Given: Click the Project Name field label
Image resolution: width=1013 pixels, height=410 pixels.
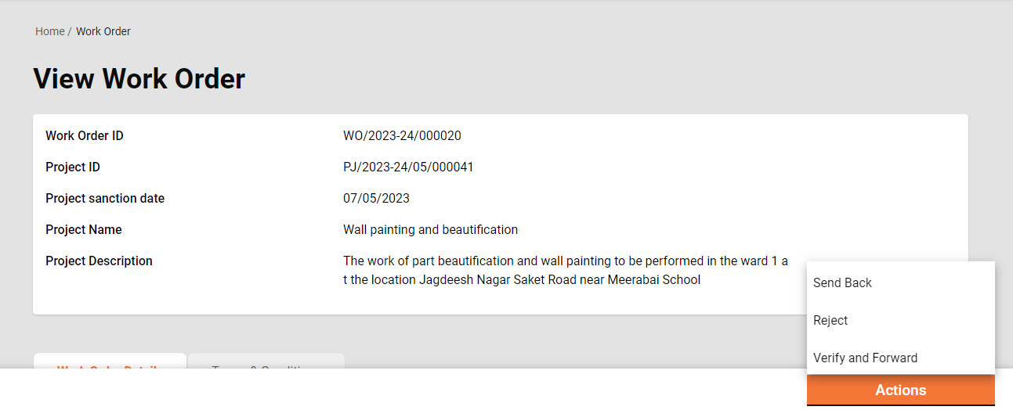Looking at the screenshot, I should tap(84, 230).
